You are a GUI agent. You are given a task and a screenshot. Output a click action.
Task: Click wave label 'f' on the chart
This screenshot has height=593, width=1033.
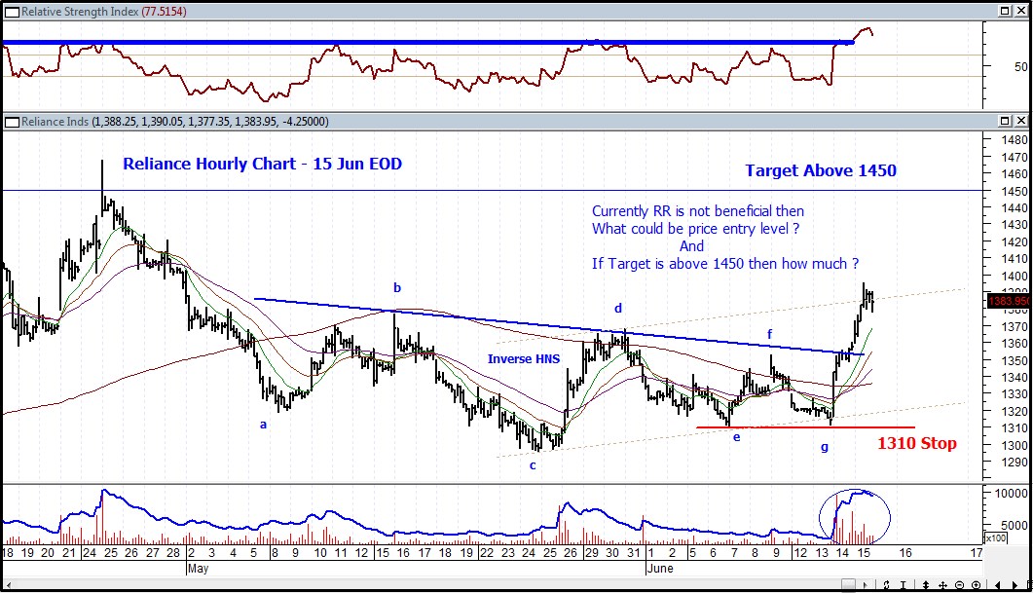pos(769,334)
